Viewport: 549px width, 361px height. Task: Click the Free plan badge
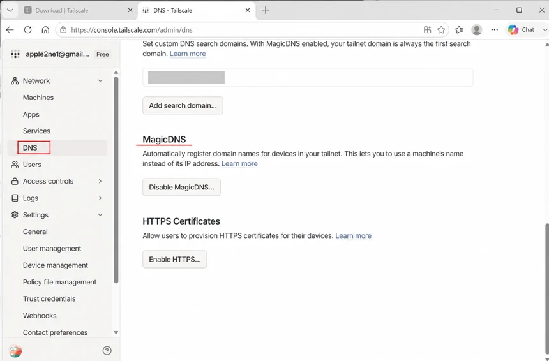(103, 54)
